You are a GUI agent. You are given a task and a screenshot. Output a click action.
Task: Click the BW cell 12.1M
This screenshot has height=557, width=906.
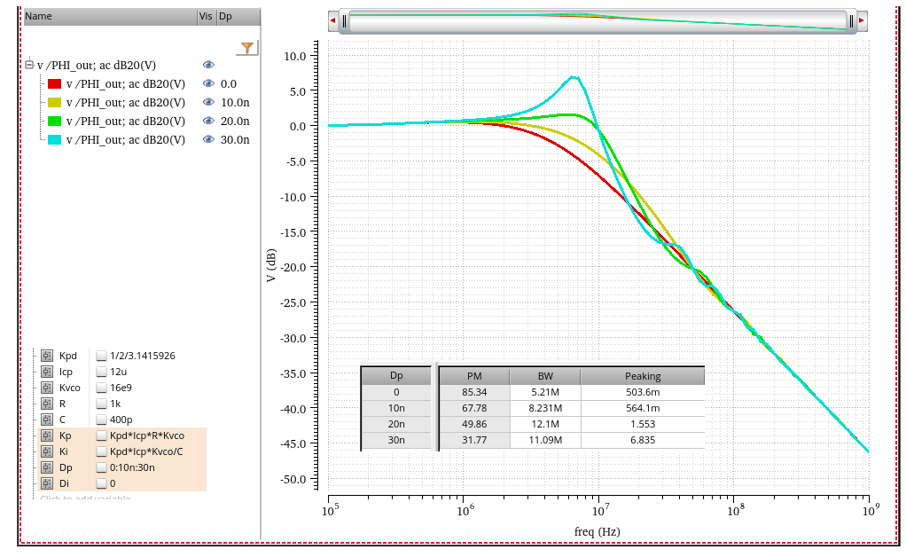(x=545, y=424)
